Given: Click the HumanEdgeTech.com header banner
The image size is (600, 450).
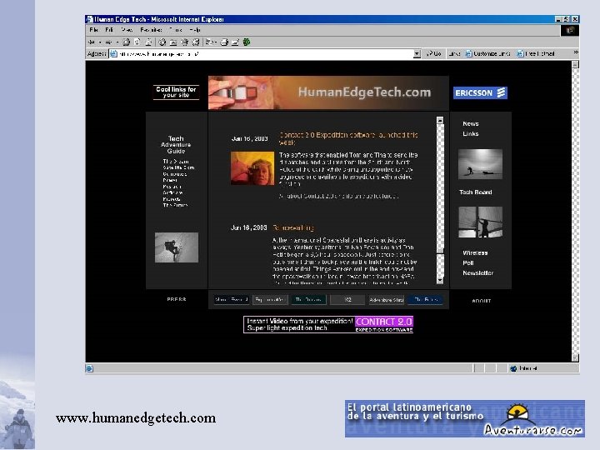Looking at the screenshot, I should pyautogui.click(x=328, y=92).
